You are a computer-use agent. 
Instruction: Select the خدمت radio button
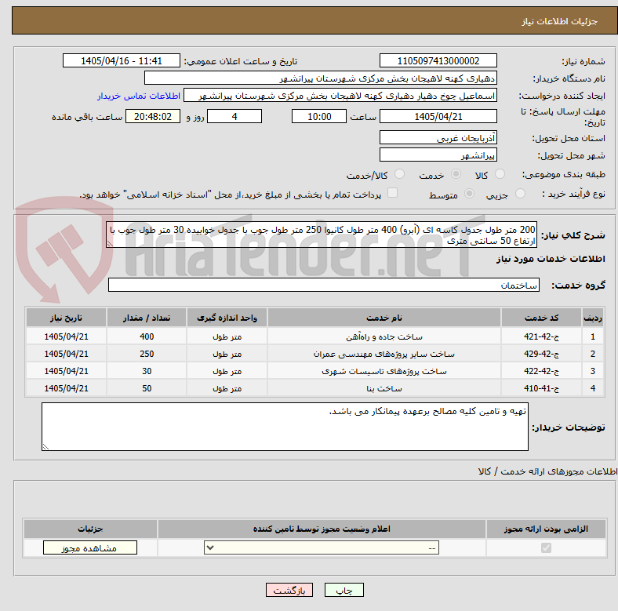(x=456, y=174)
